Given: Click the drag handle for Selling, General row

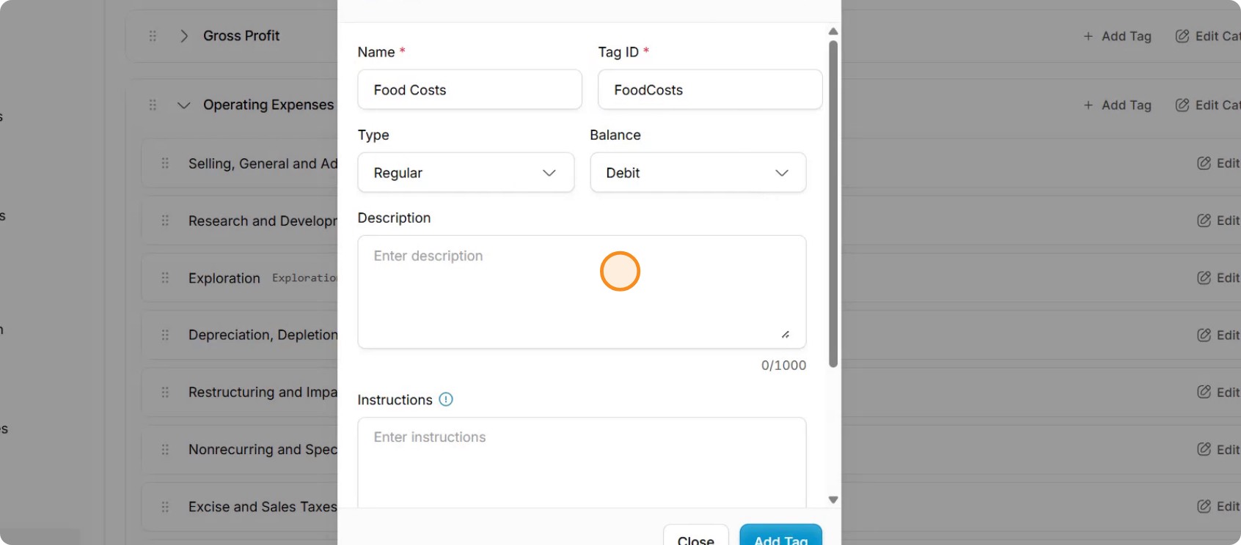Looking at the screenshot, I should pyautogui.click(x=165, y=163).
